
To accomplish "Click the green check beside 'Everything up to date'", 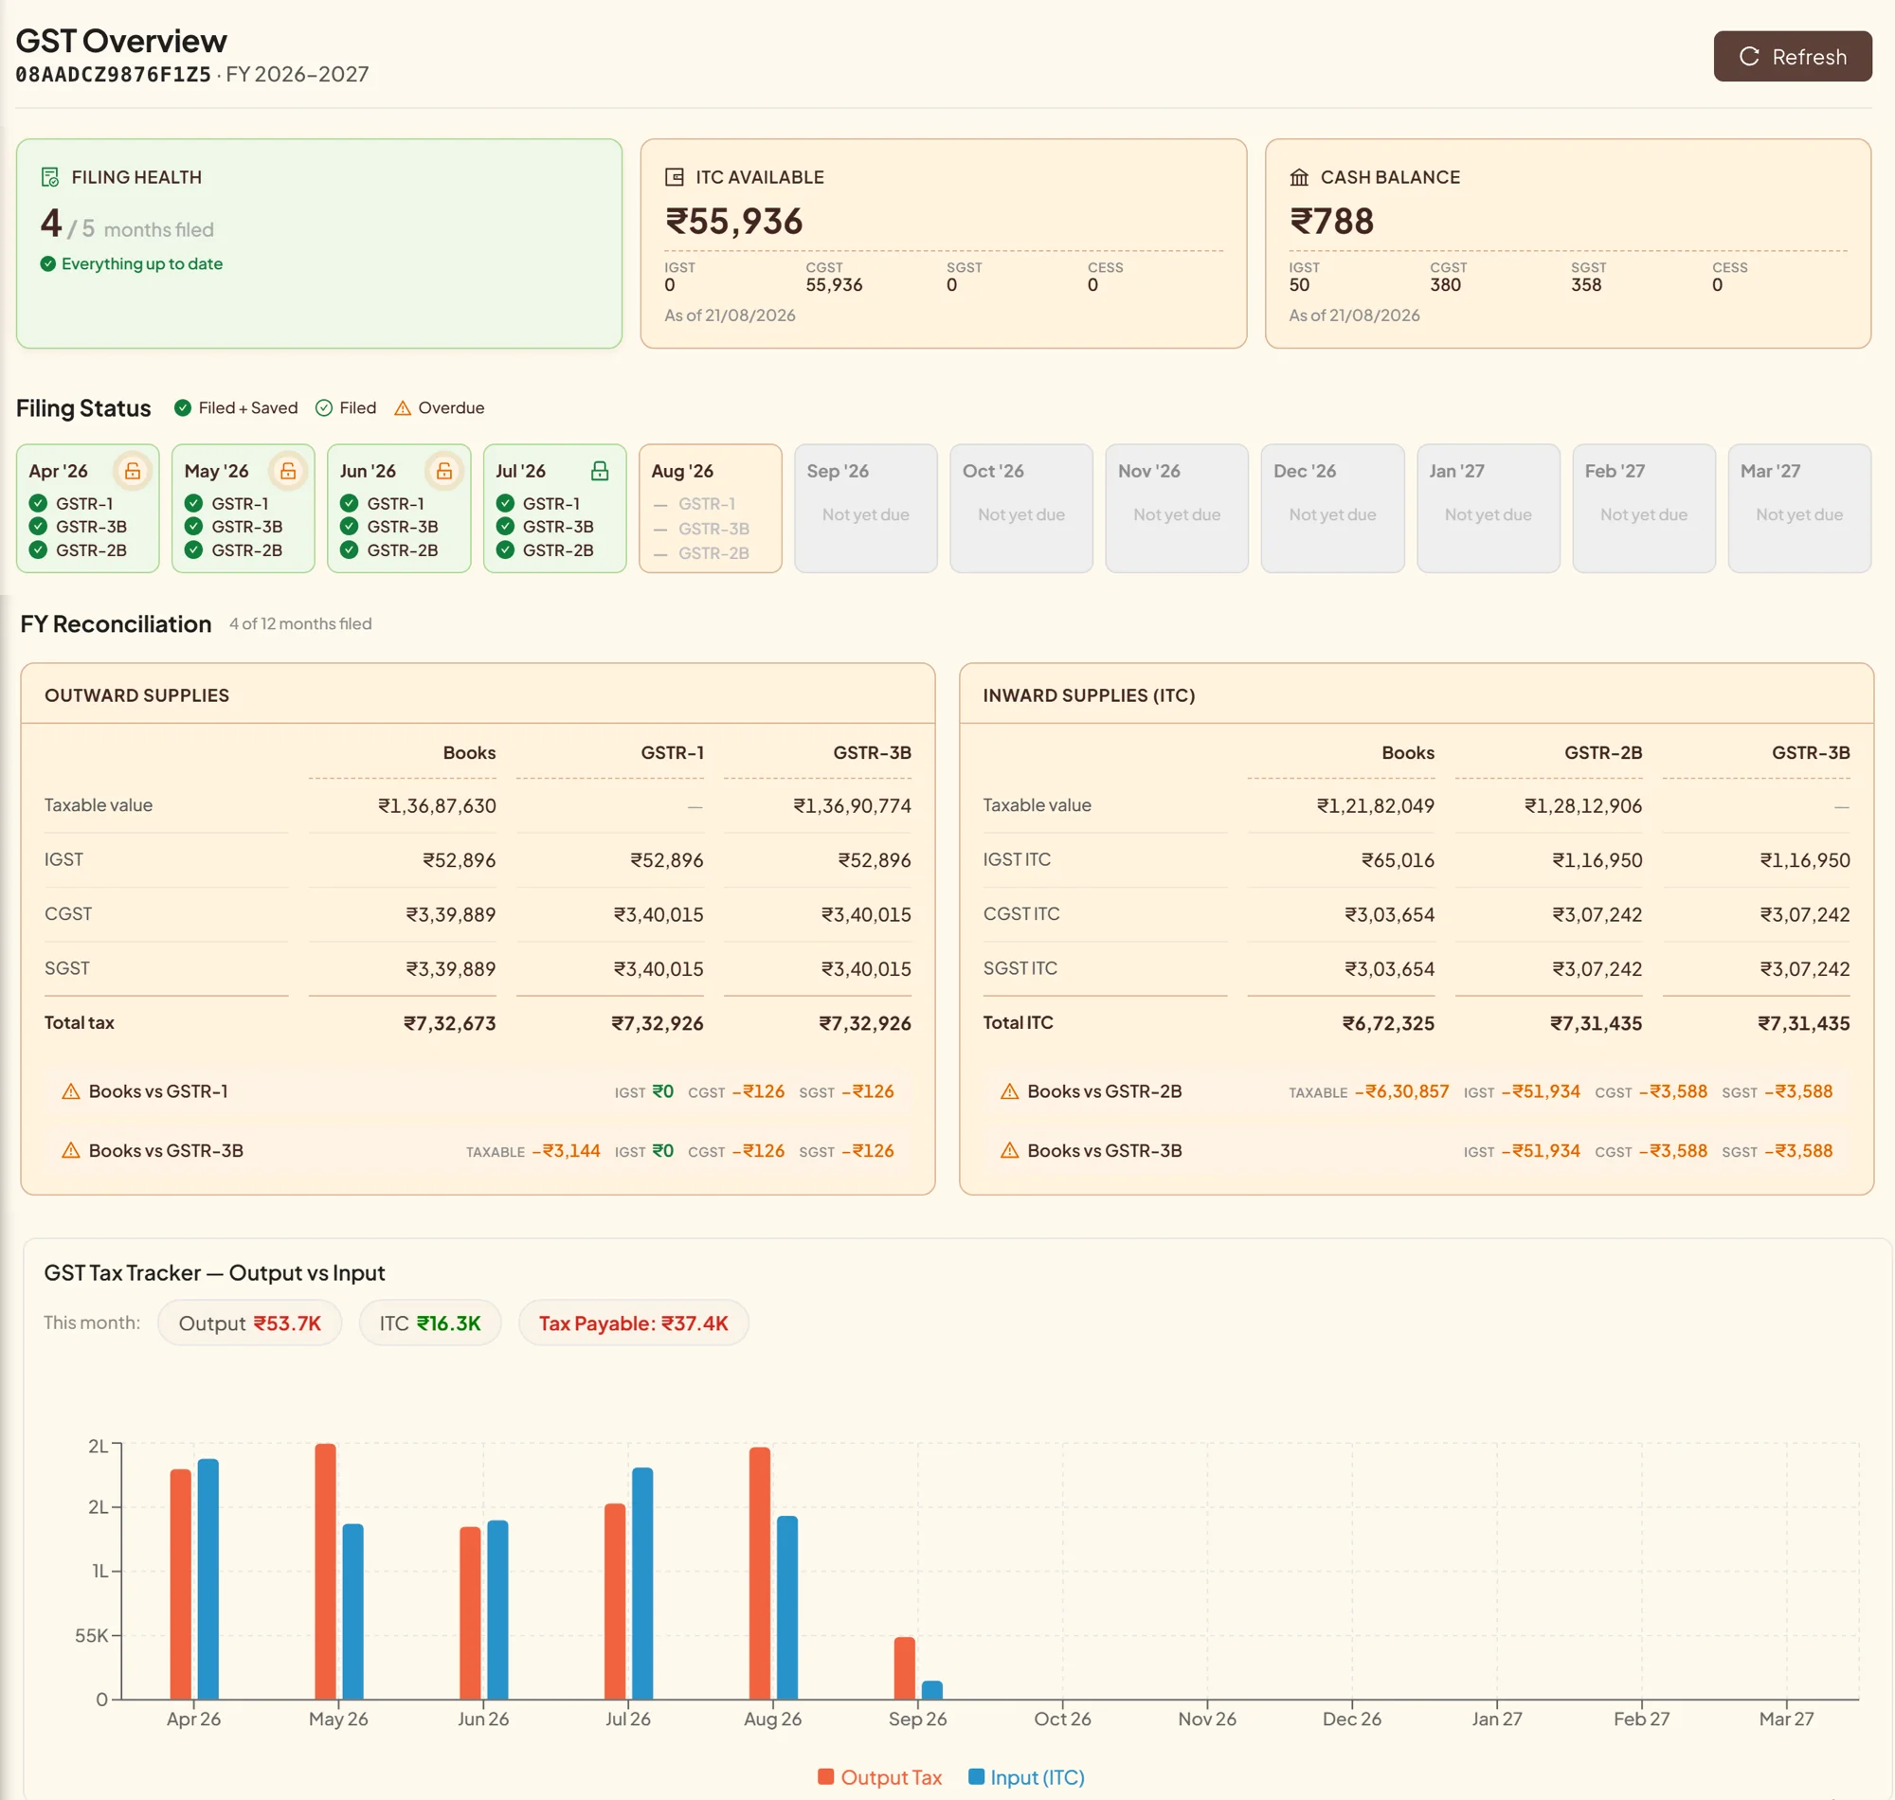I will 48,264.
